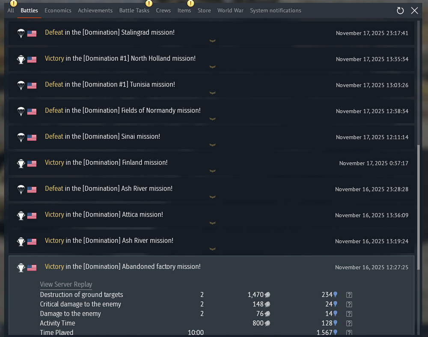Click the refresh icon in the top bar
The height and width of the screenshot is (337, 428).
click(x=400, y=11)
